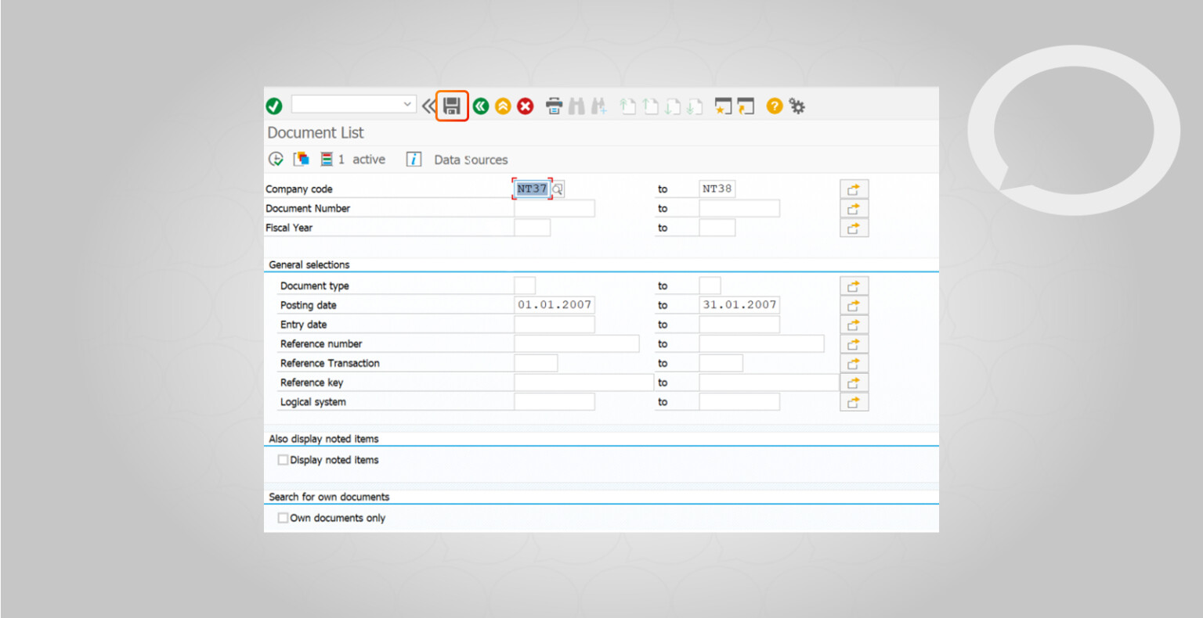Click the Entry date from field

(555, 325)
